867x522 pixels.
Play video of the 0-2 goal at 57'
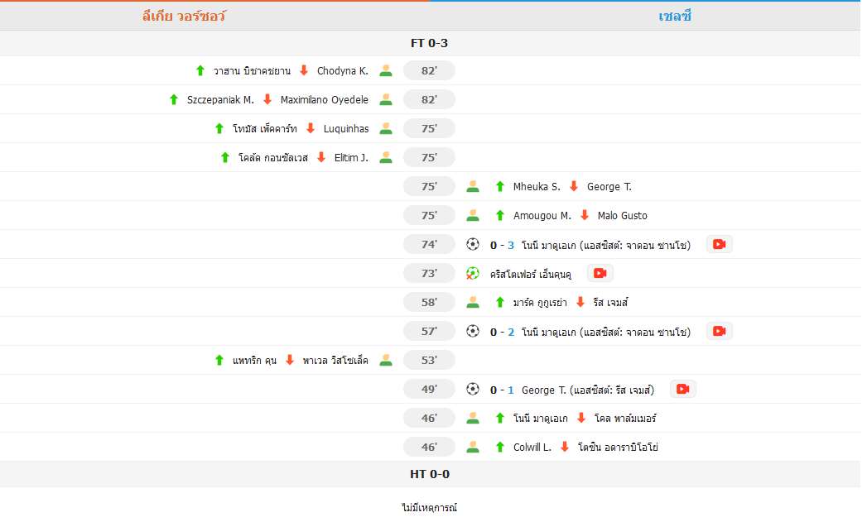click(x=719, y=331)
